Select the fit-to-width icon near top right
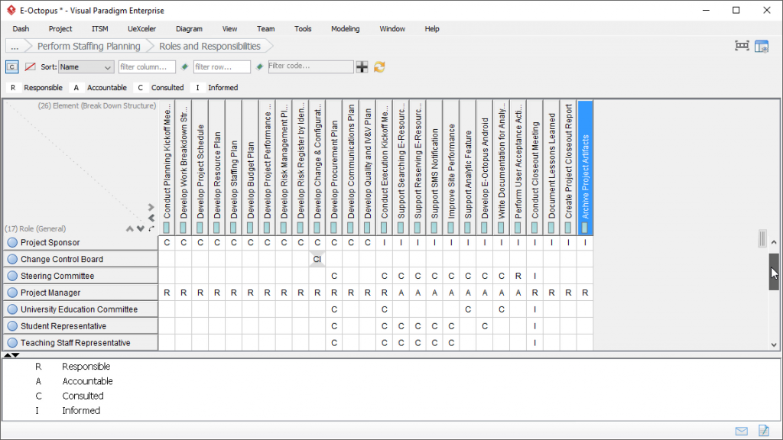This screenshot has width=783, height=440. coord(741,46)
